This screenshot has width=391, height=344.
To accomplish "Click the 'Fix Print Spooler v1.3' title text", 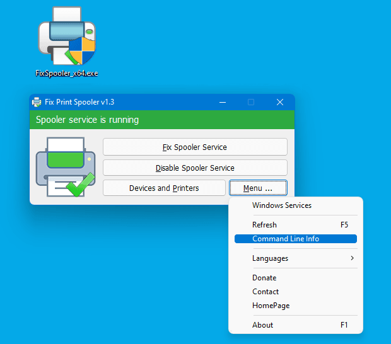I will point(79,102).
